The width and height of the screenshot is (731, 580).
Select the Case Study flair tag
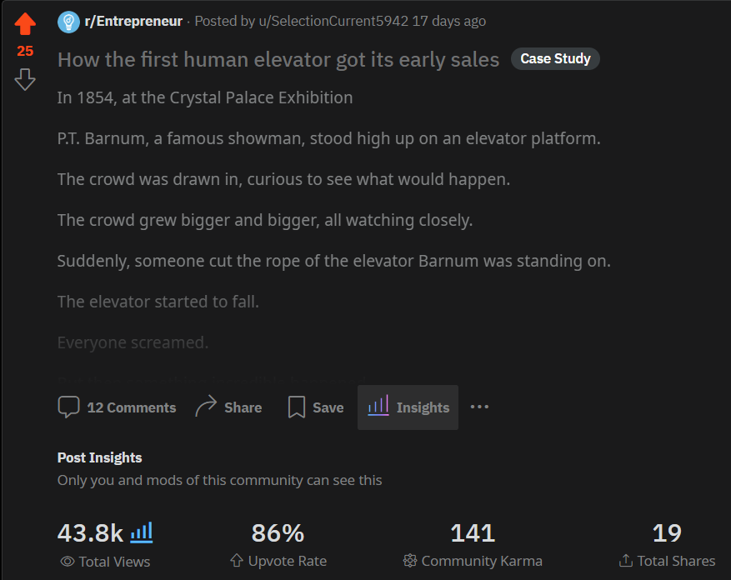pyautogui.click(x=555, y=58)
